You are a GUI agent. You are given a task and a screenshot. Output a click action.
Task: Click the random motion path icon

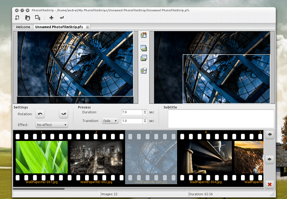144,35
